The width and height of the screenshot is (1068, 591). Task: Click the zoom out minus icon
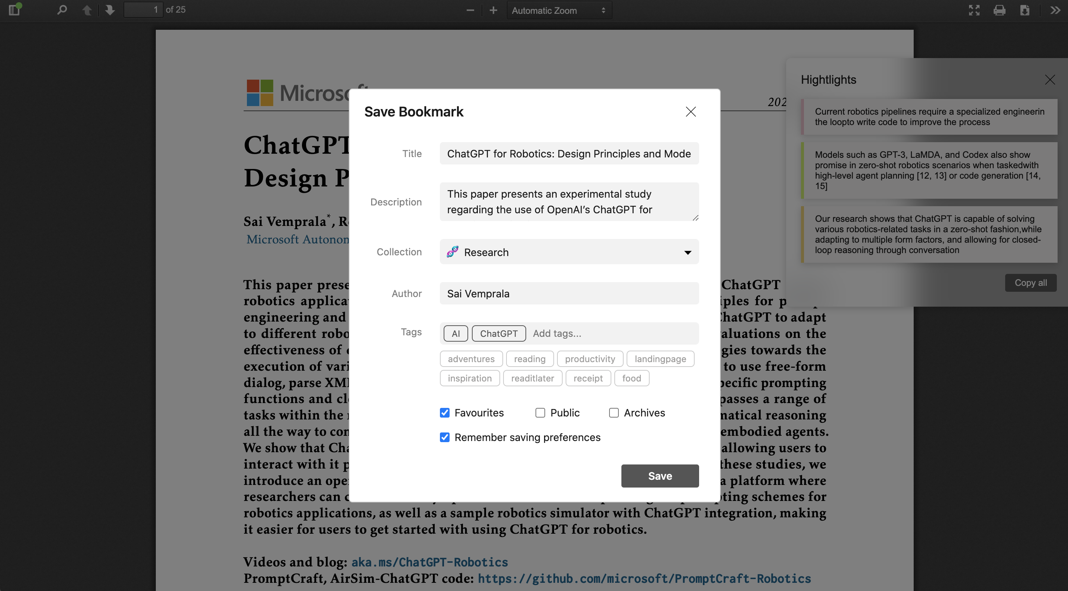coord(468,10)
